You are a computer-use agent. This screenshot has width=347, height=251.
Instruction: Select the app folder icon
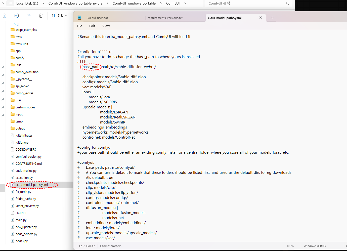pyautogui.click(x=13, y=51)
